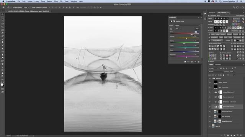
Task: Click Auto button in Black & White properties
Action: (197, 29)
